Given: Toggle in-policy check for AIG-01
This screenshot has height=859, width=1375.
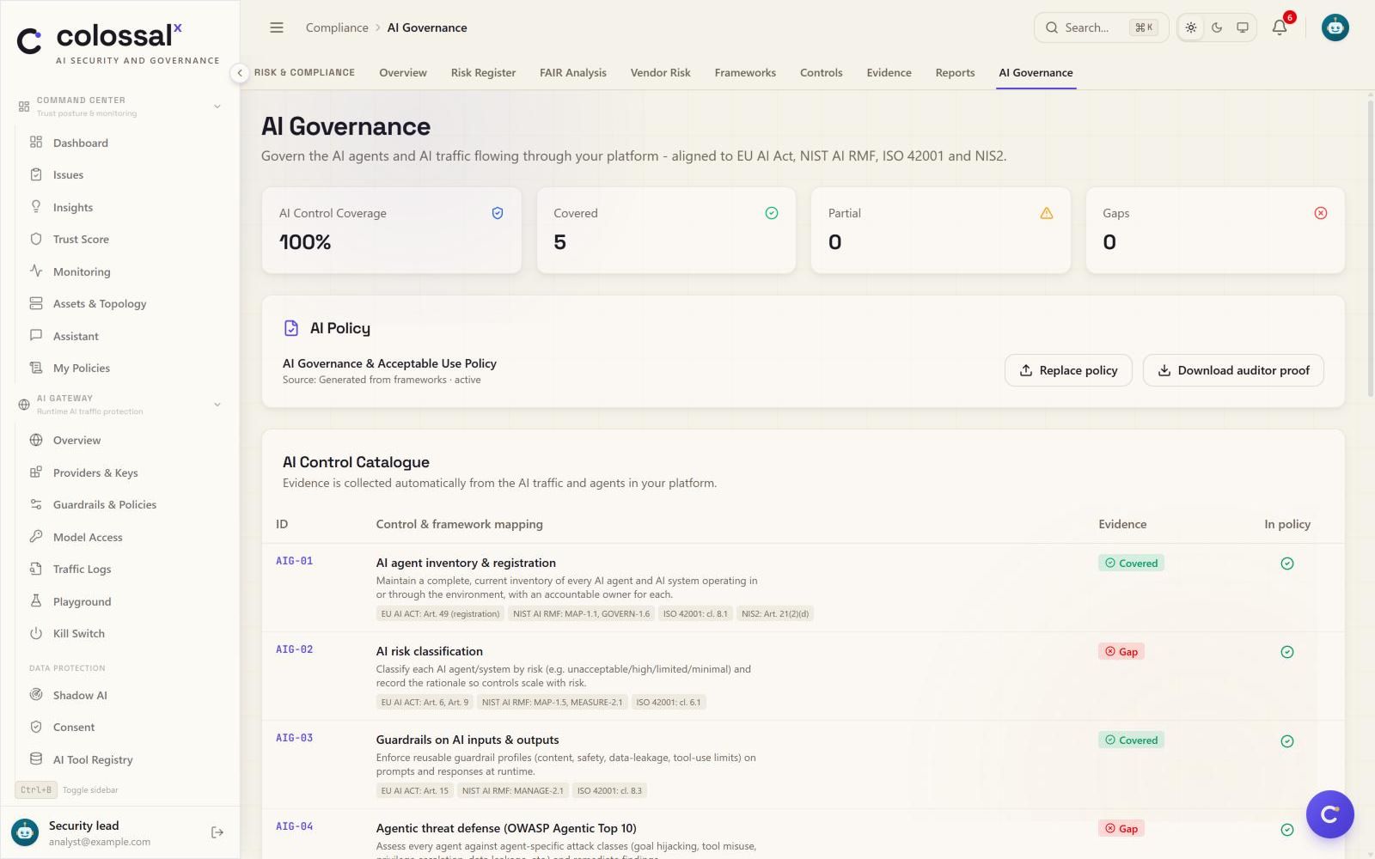Looking at the screenshot, I should 1287,564.
